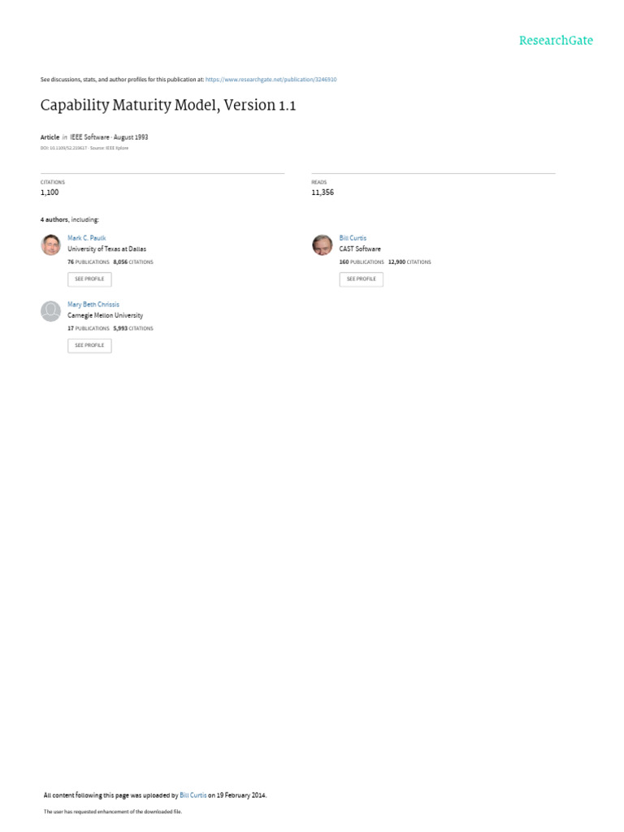Viewport: 624px width, 832px height.
Task: Click the DOI line under the article info
Action: tap(84, 148)
